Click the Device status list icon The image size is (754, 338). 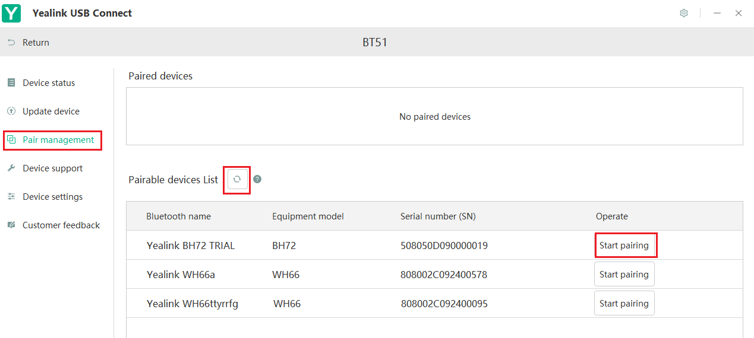11,83
